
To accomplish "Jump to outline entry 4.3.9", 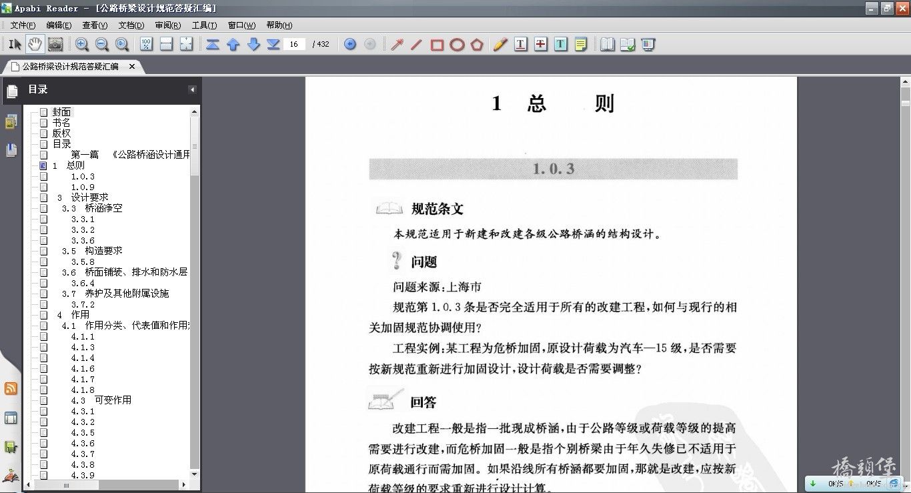I will click(x=83, y=475).
